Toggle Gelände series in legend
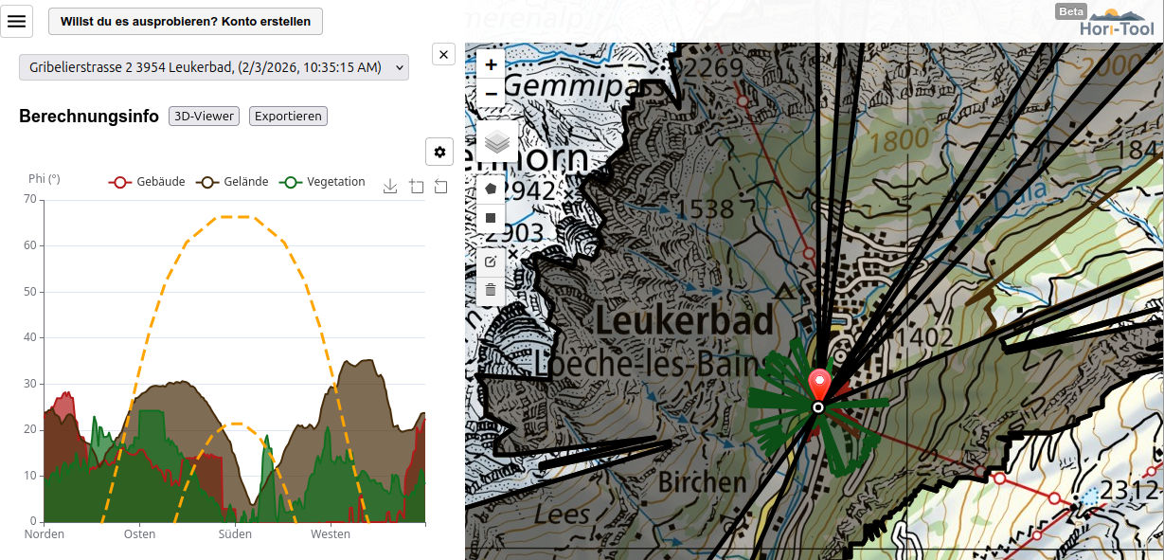1164x560 pixels. tap(232, 182)
